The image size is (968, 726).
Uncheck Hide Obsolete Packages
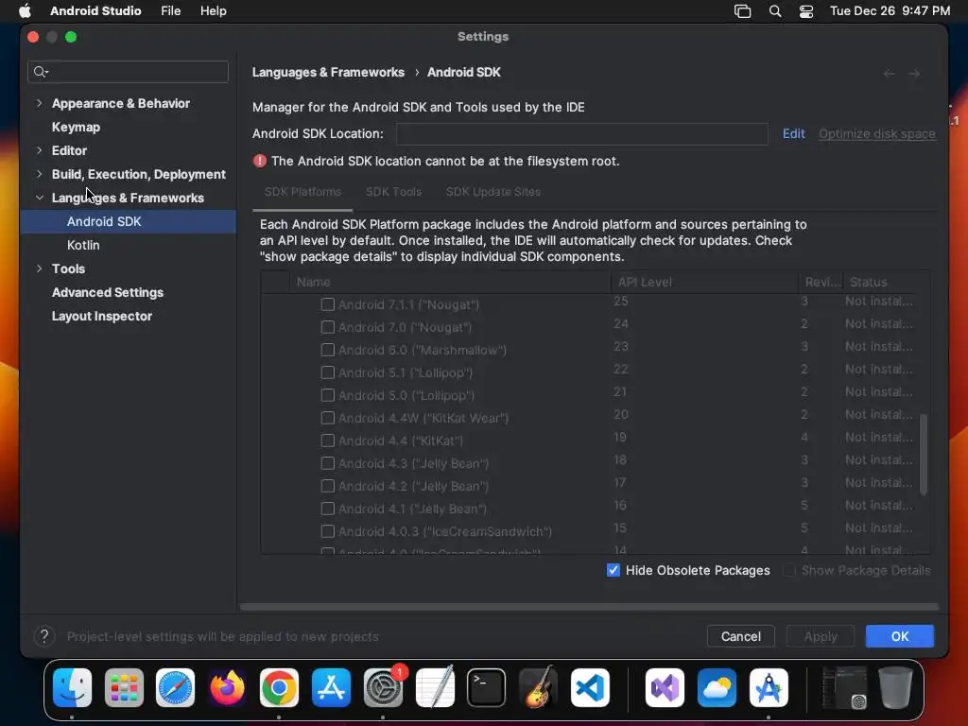click(613, 570)
